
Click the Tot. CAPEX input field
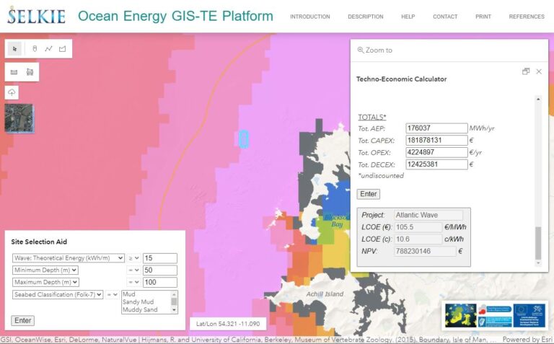pos(436,140)
